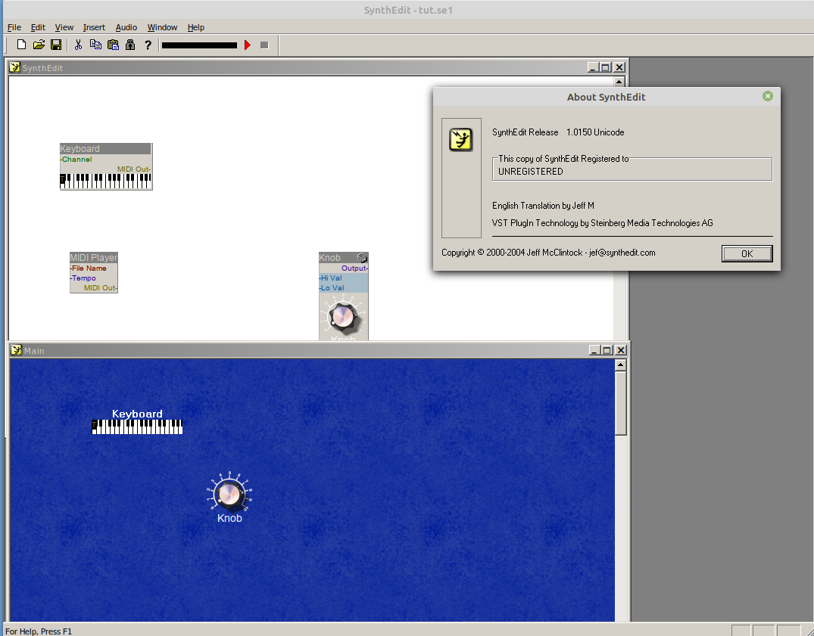
Task: Open the View menu
Action: coord(64,27)
